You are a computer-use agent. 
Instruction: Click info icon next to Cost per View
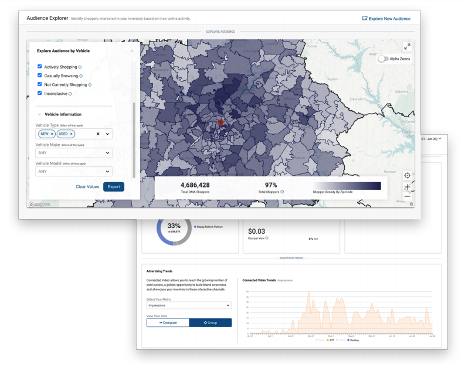[x=267, y=238]
